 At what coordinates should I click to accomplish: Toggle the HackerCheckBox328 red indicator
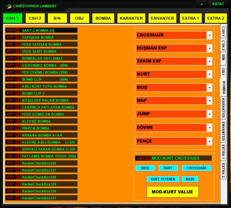click(17, 177)
